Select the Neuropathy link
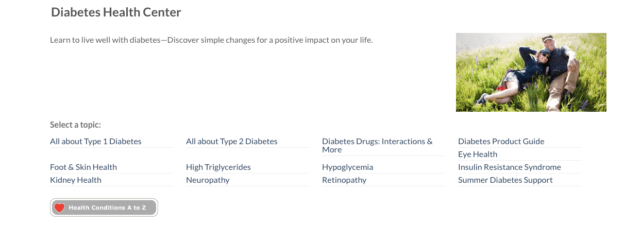This screenshot has width=641, height=243. [x=208, y=180]
